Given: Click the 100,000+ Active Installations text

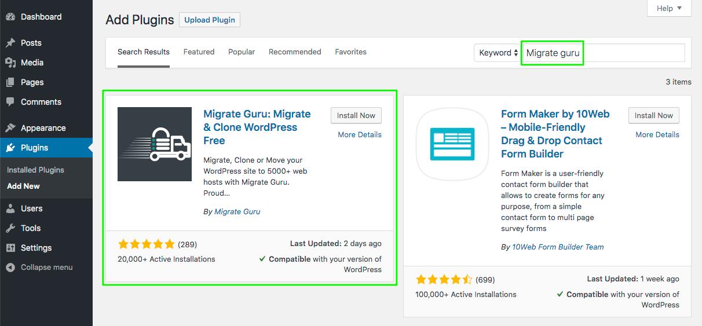Looking at the screenshot, I should pyautogui.click(x=466, y=295).
